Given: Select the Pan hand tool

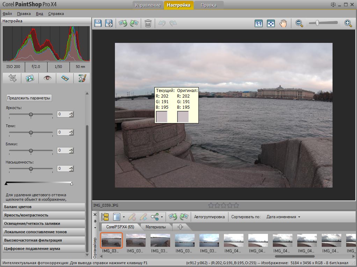Looking at the screenshot, I should click(x=283, y=23).
